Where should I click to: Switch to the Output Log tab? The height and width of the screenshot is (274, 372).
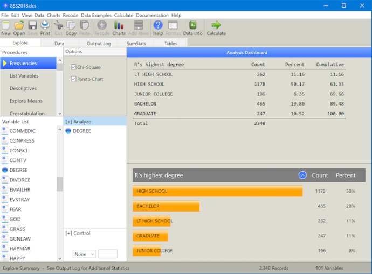[99, 44]
